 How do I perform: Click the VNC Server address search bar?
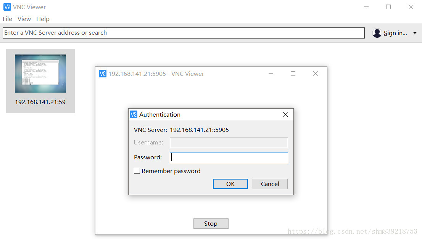click(183, 33)
